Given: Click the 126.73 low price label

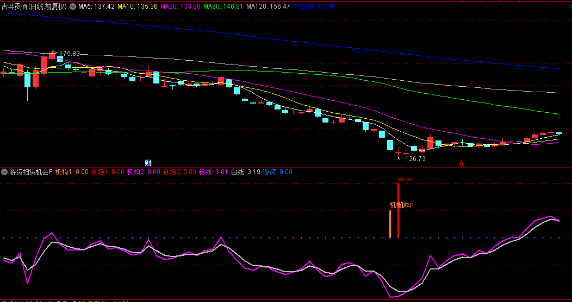Looking at the screenshot, I should tap(415, 159).
